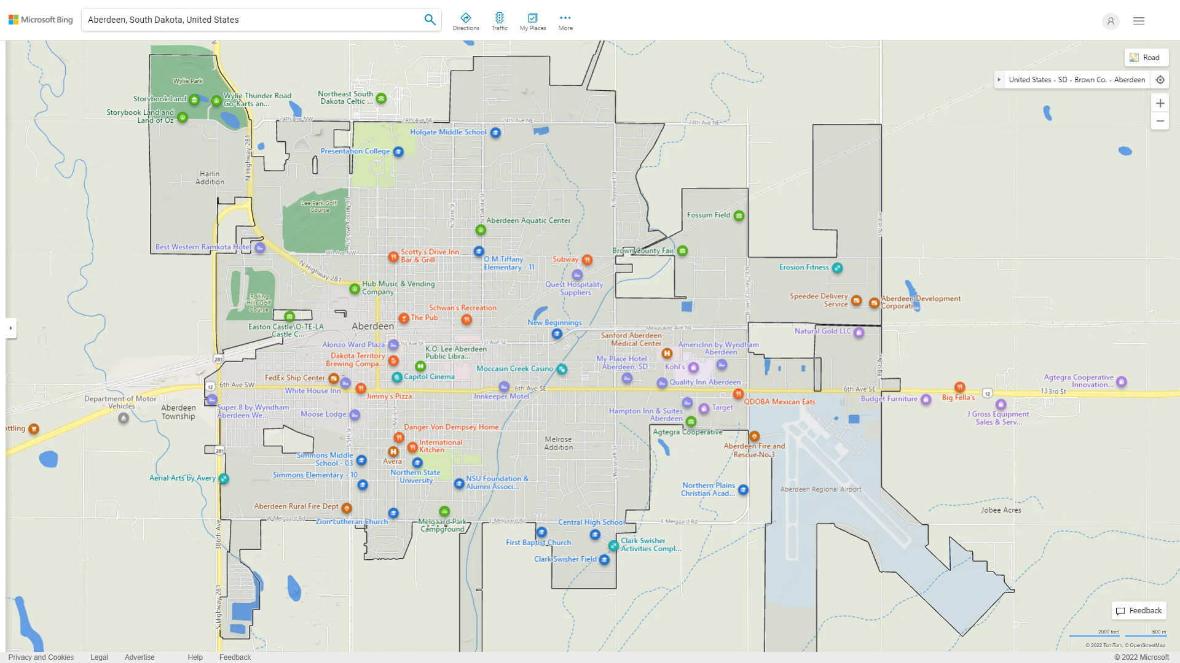Click the Feedback button bottom right

pyautogui.click(x=1138, y=610)
